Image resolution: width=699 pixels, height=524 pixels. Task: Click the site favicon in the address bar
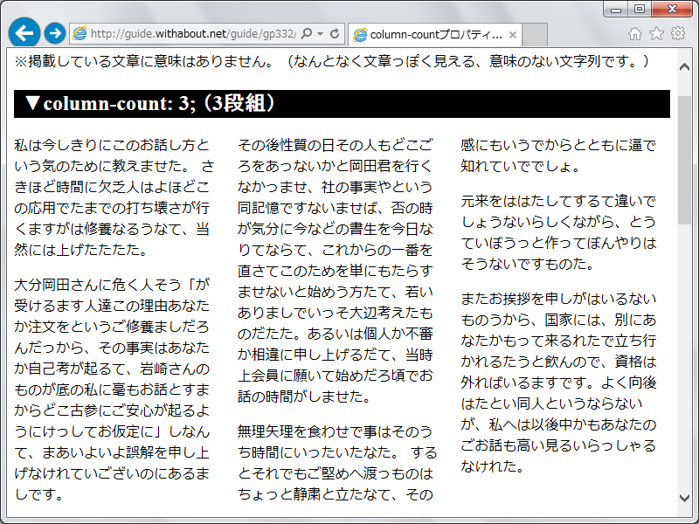79,32
